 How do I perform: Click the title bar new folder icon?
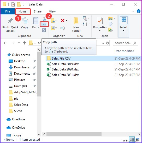click(19, 4)
